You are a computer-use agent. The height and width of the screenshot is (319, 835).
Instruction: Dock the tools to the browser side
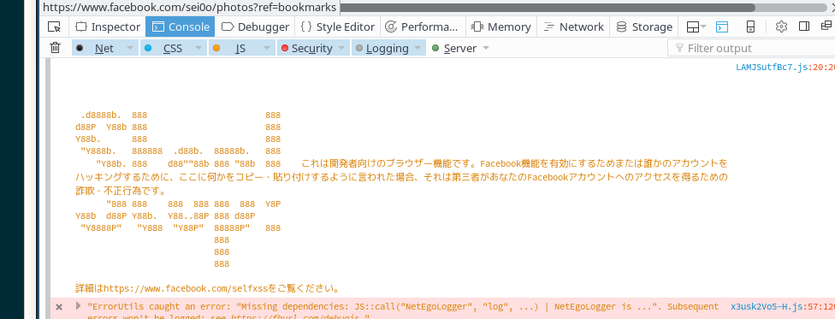click(805, 27)
